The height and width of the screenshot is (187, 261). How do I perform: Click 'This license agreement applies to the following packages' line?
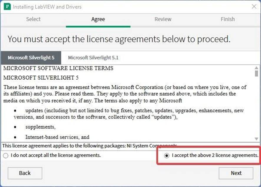pos(90,146)
